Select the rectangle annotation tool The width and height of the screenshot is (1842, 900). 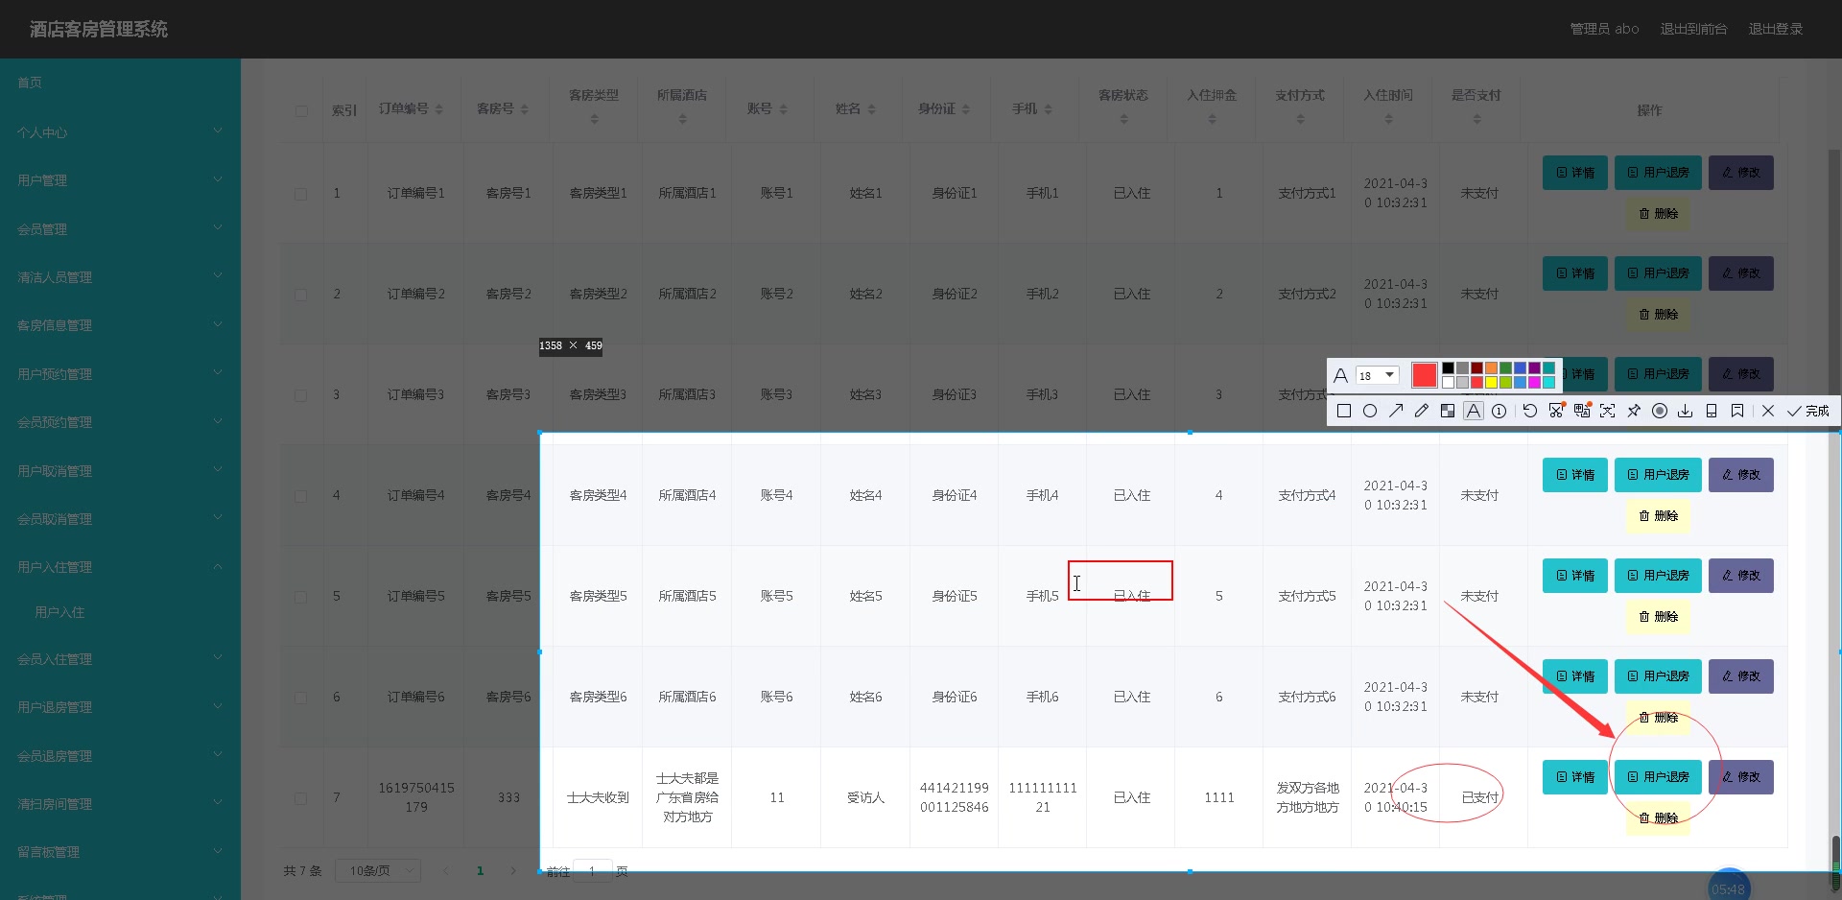point(1343,411)
